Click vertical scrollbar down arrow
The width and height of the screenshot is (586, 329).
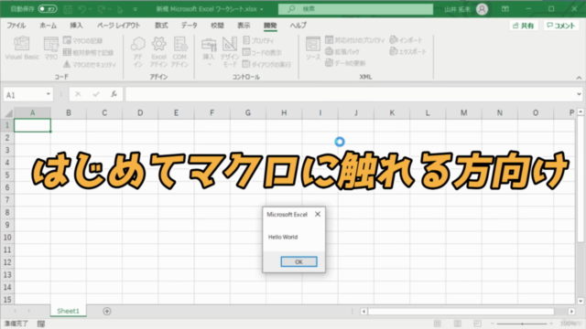pos(581,301)
